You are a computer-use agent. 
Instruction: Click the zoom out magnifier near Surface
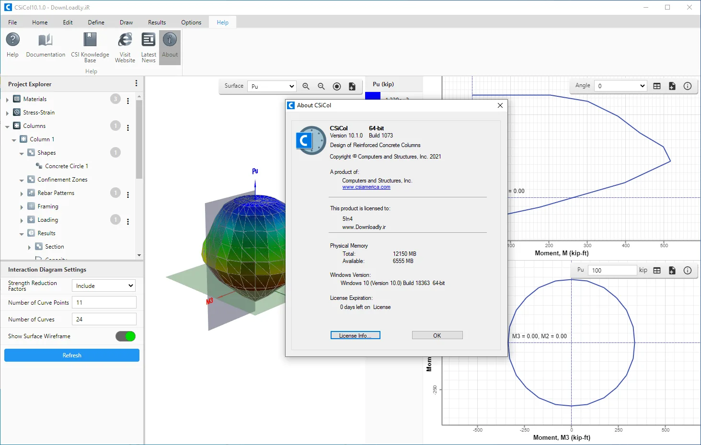click(x=322, y=86)
